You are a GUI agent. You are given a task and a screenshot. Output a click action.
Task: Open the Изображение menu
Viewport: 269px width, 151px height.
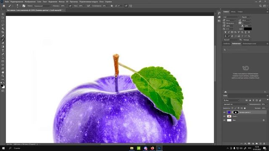[x=30, y=2]
